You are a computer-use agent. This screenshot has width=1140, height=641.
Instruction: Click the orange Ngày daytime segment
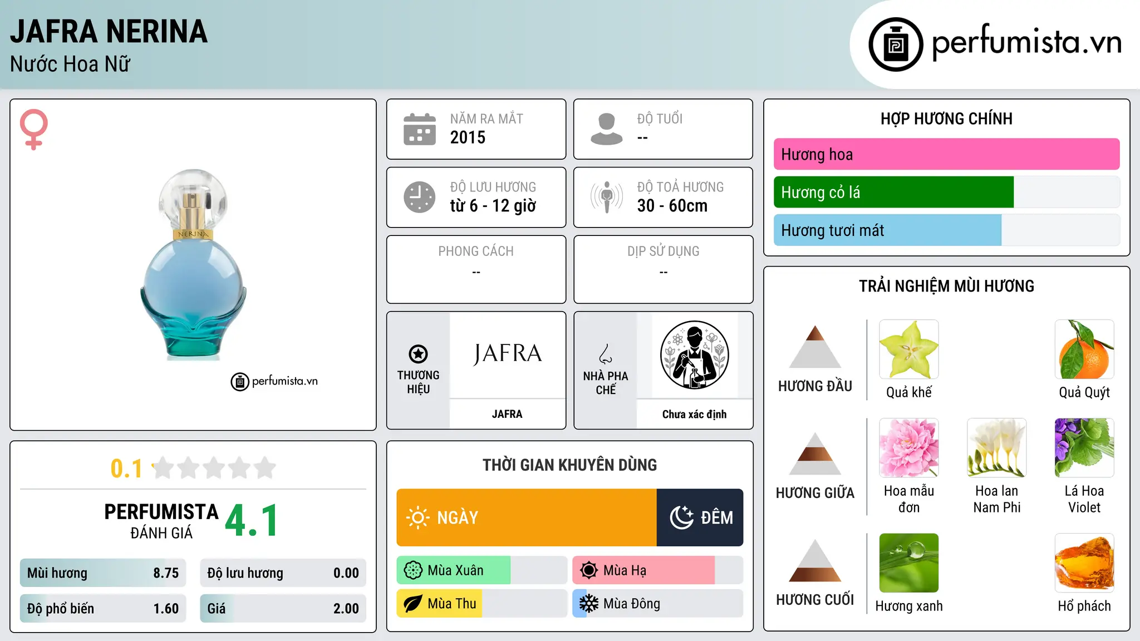527,517
